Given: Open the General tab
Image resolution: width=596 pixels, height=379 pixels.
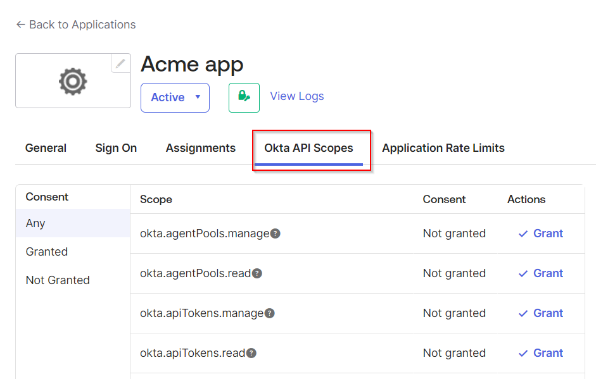Looking at the screenshot, I should click(46, 148).
